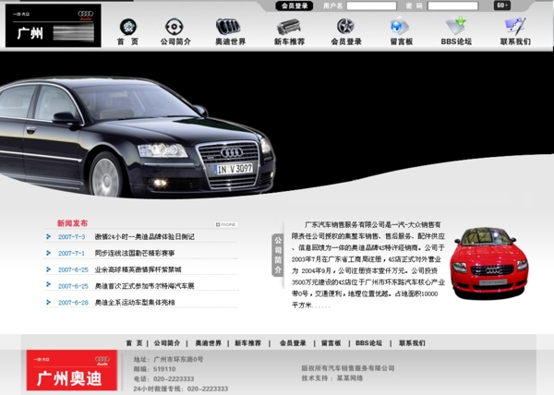Screen dimensions: 554x395
Task: Open news 奥迪全系运动车型集体亮相
Action: [x=135, y=303]
